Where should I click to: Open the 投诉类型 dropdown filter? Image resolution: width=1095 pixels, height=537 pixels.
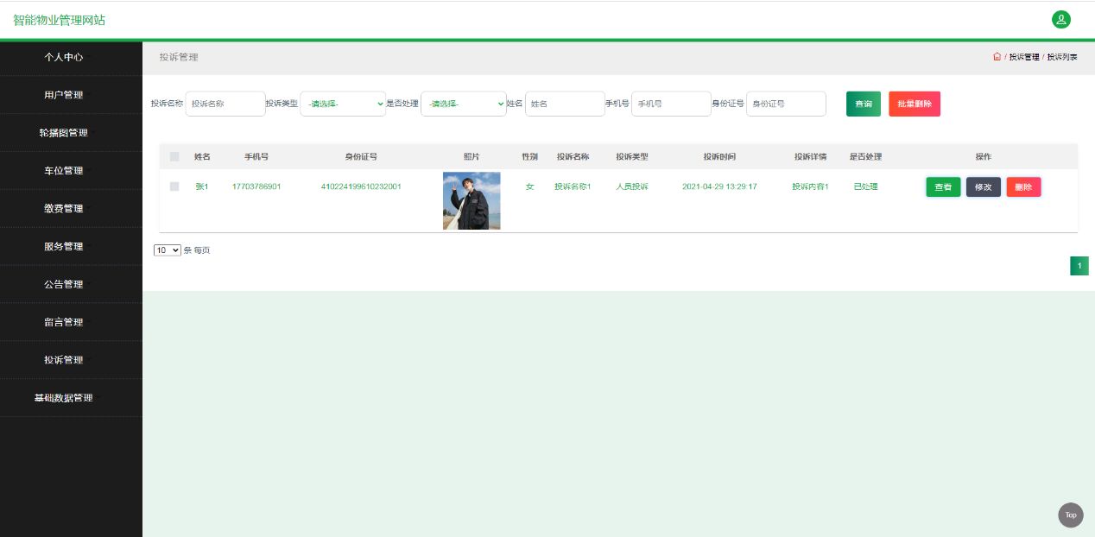343,104
